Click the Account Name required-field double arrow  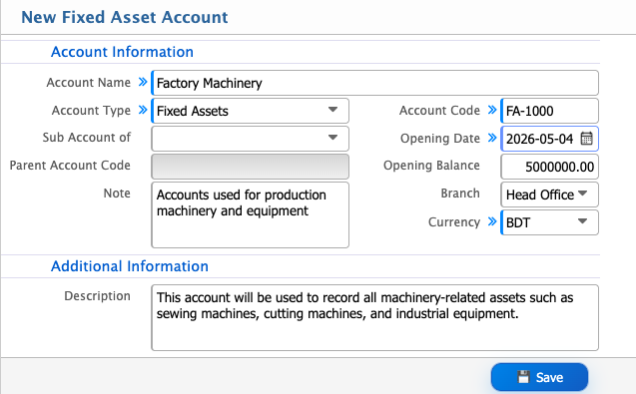143,82
